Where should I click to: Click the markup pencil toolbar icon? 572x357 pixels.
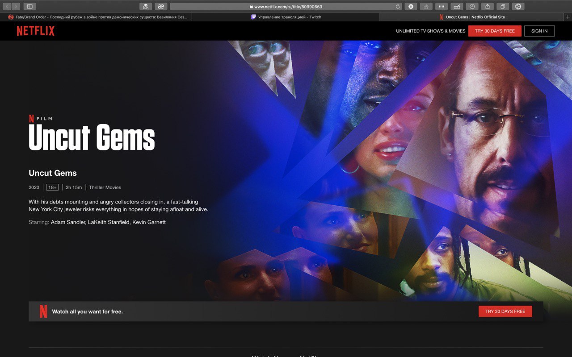[x=457, y=6]
